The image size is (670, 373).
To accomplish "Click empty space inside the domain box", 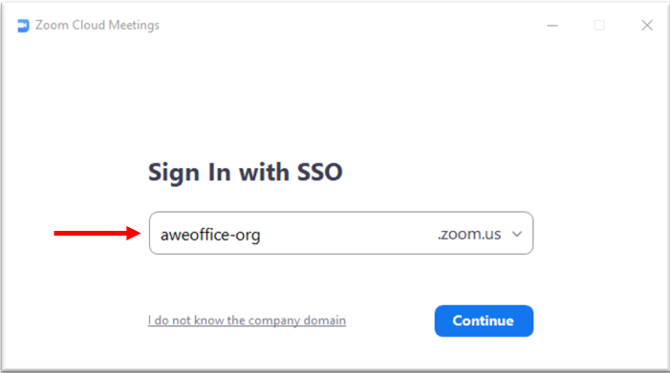I will coord(348,234).
